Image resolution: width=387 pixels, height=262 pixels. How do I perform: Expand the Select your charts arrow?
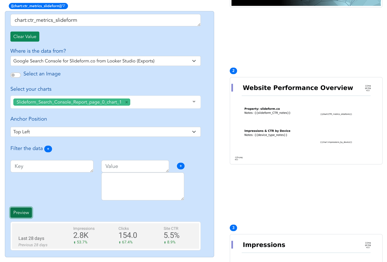[194, 102]
